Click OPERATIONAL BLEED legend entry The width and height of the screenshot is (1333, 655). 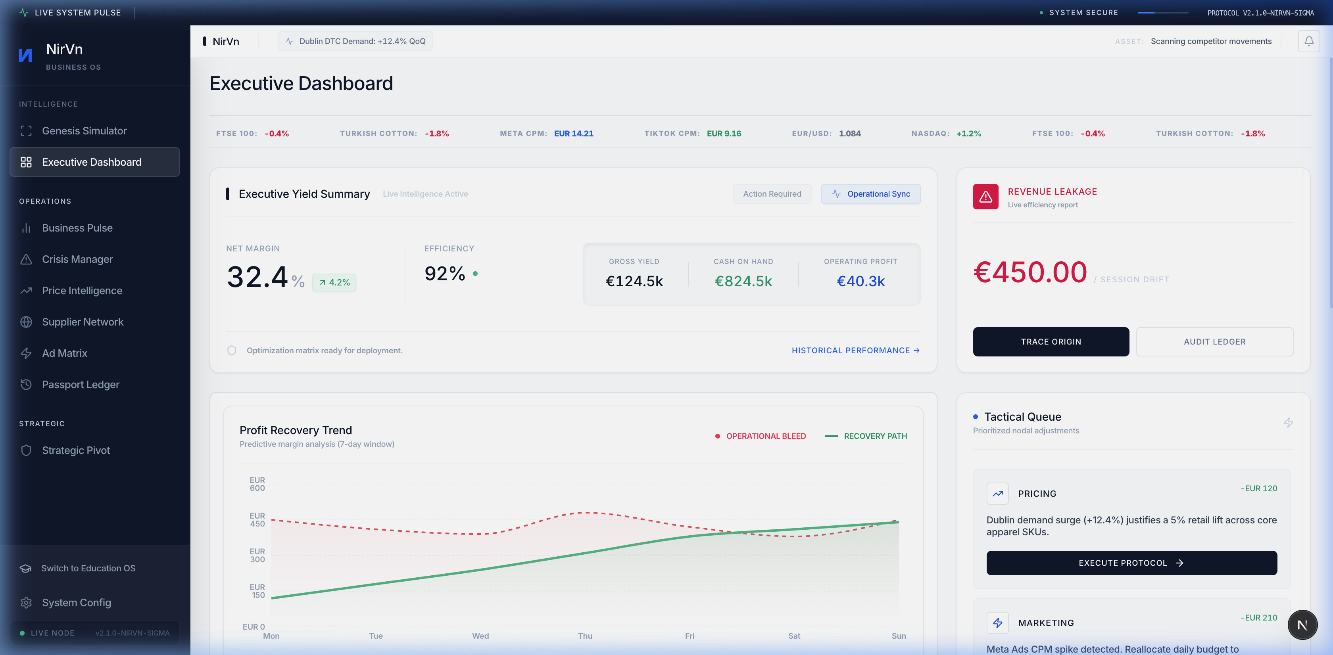coord(760,436)
